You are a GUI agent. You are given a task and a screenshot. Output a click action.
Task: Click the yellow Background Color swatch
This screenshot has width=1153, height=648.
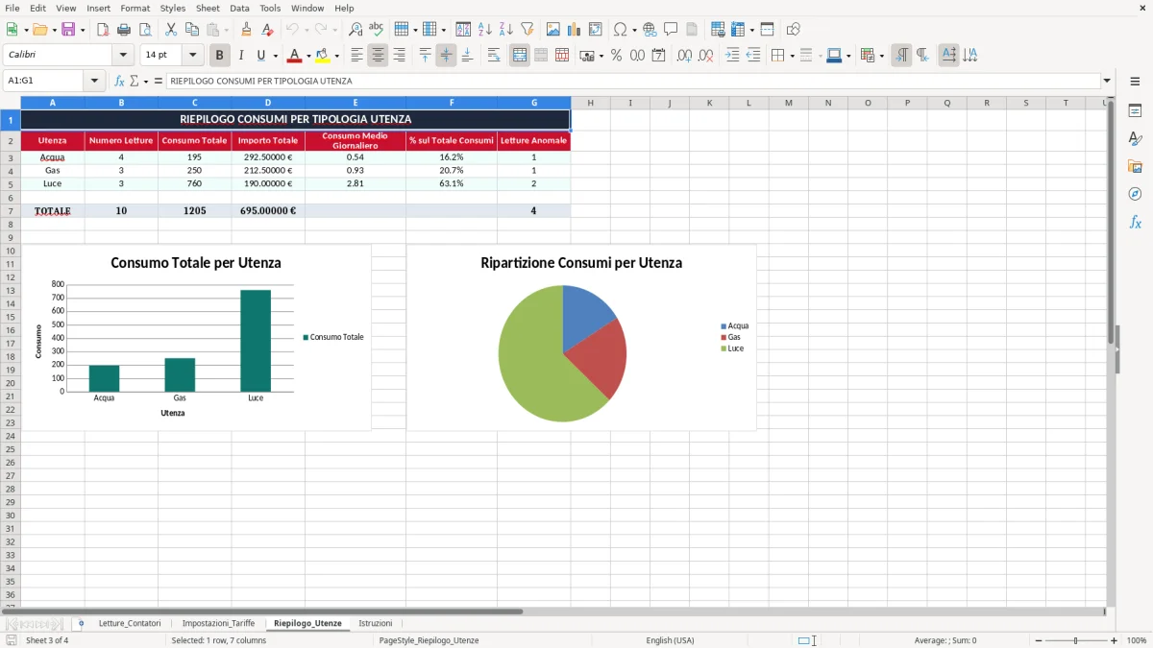click(323, 56)
